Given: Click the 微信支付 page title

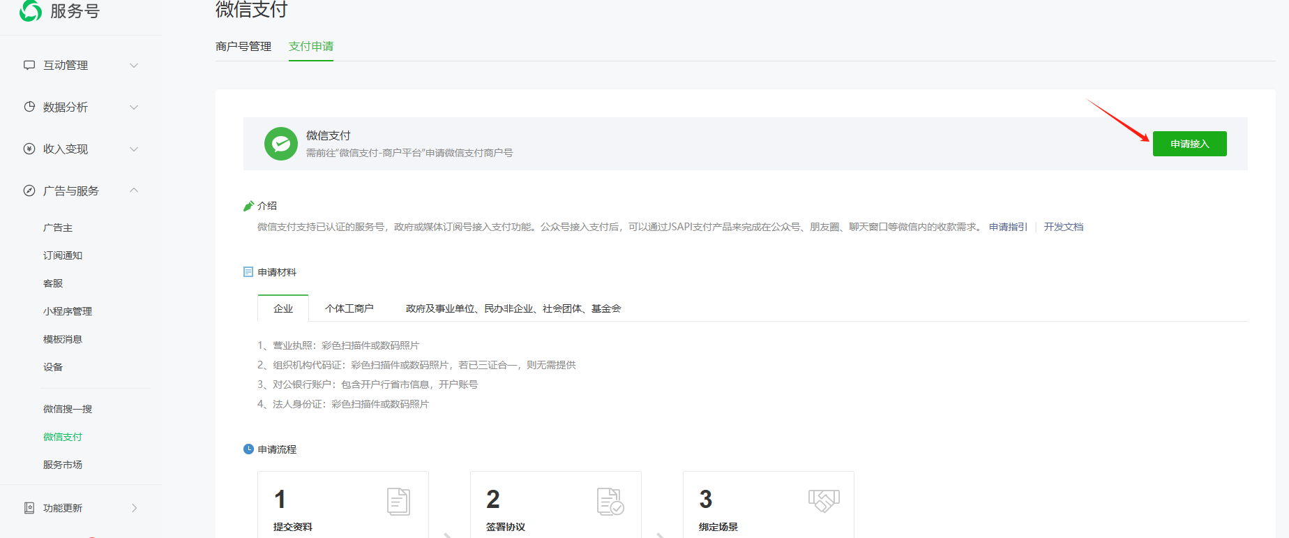Looking at the screenshot, I should click(x=252, y=9).
